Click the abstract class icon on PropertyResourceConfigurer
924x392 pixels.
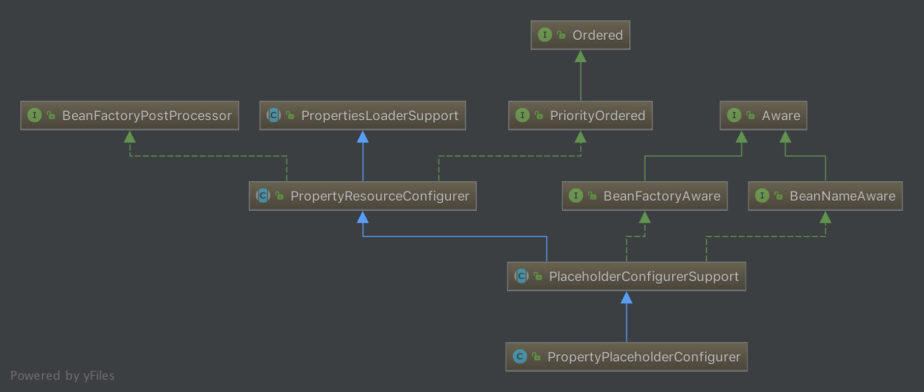coord(263,196)
